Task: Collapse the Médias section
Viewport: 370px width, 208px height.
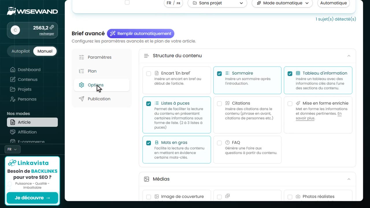Action: [349, 179]
